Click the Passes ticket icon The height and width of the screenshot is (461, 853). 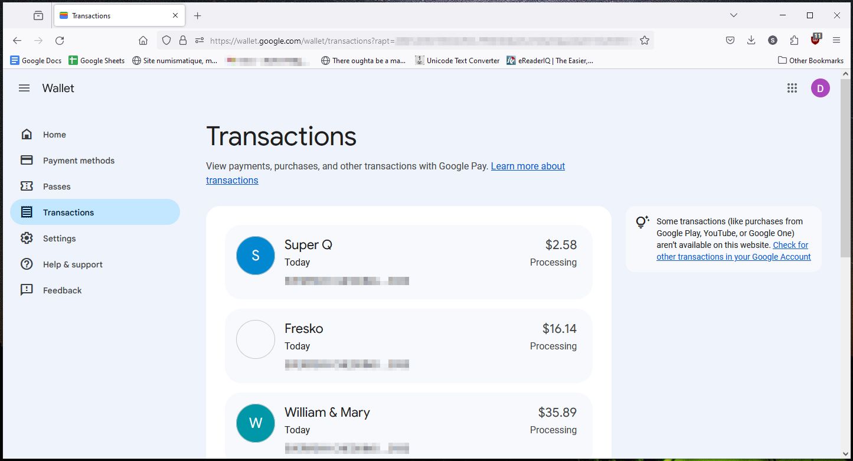click(27, 187)
